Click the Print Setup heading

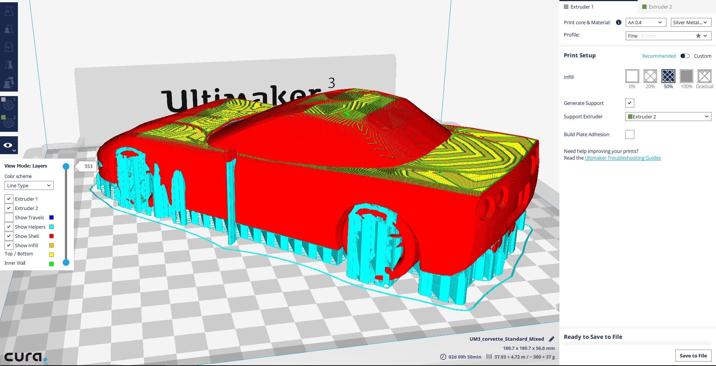(580, 55)
